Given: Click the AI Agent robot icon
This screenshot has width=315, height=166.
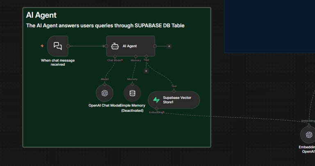Looking at the screenshot, I should [115, 46].
